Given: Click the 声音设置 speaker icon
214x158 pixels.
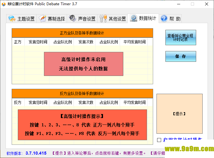Looking at the screenshot, I should click(x=73, y=19).
